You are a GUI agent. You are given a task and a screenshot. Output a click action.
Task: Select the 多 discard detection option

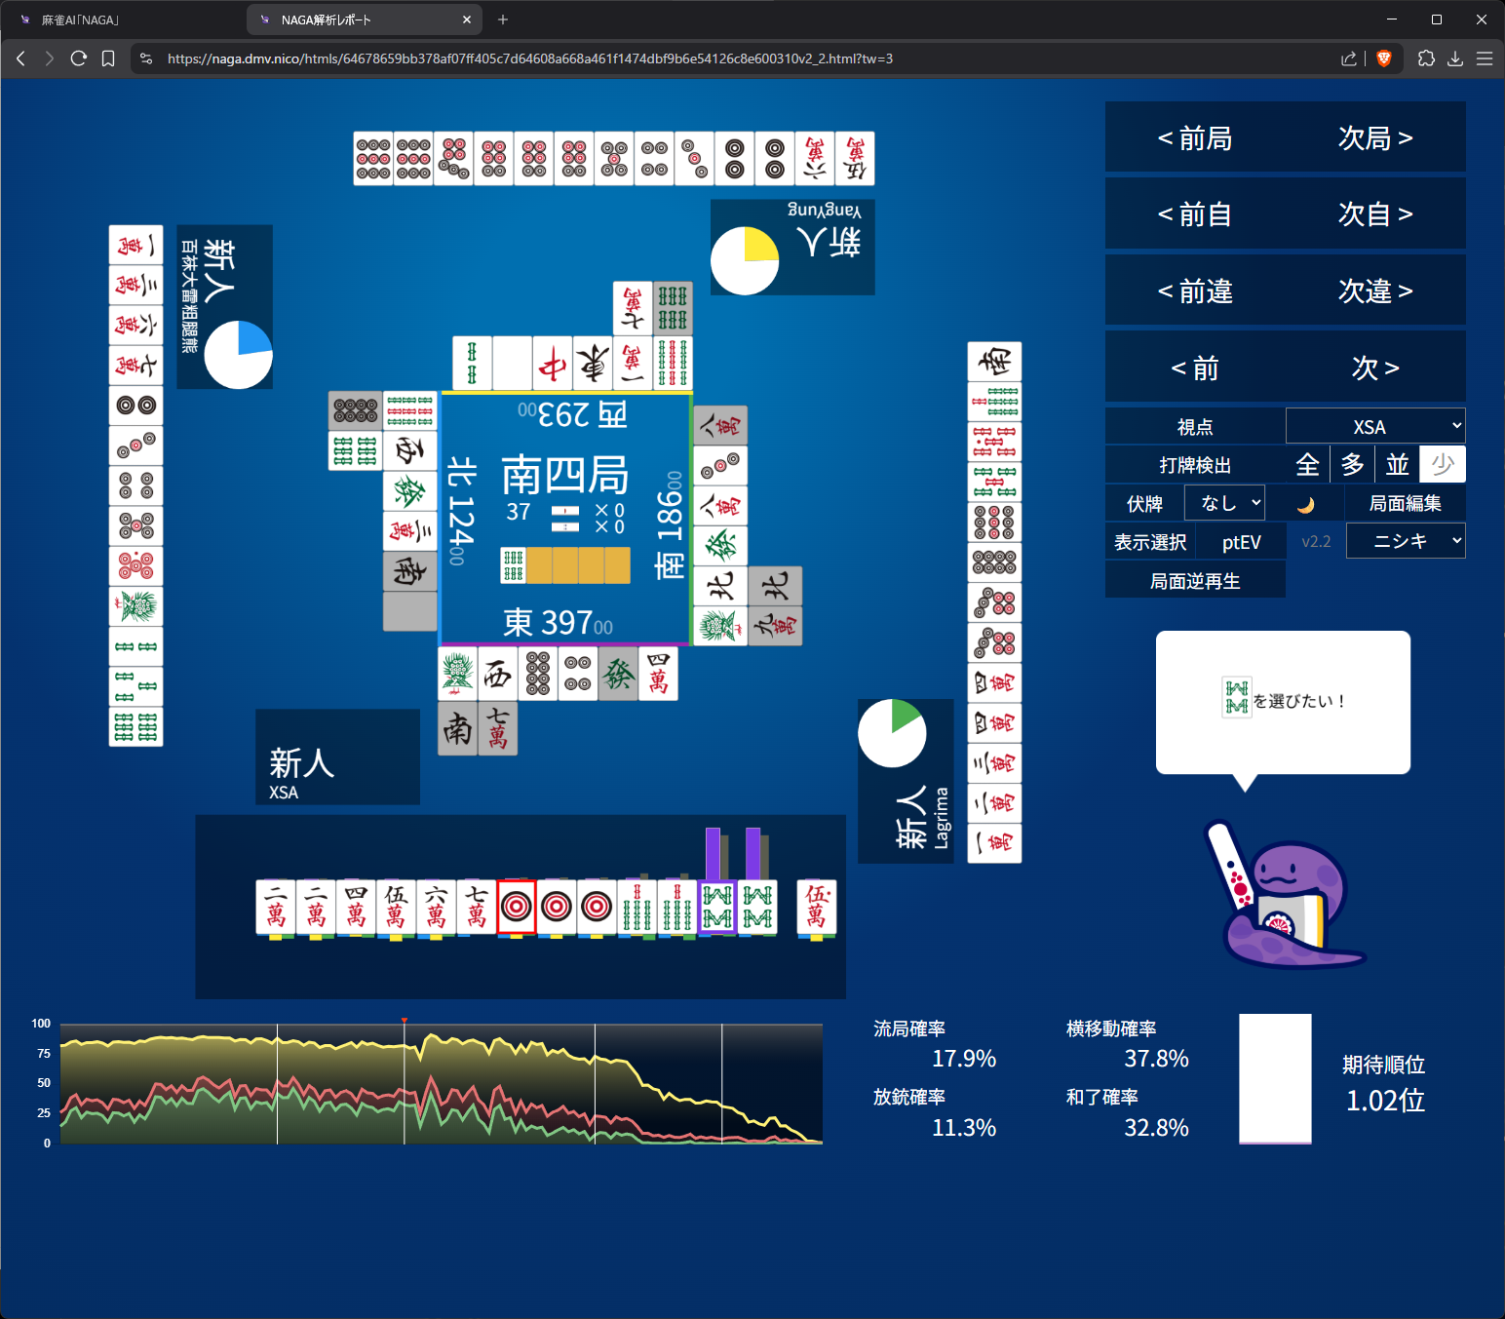[x=1352, y=465]
